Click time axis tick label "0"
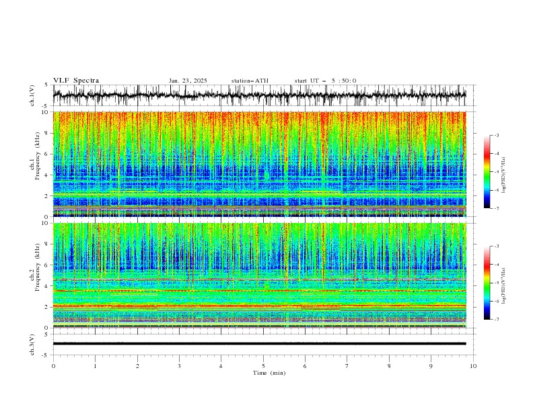 click(53, 366)
